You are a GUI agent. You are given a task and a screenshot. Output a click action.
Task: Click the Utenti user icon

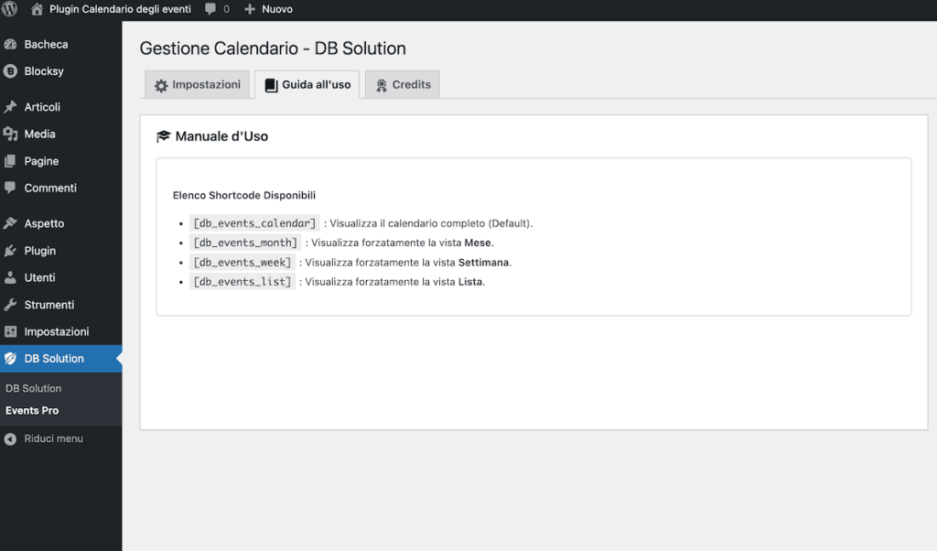pos(10,277)
